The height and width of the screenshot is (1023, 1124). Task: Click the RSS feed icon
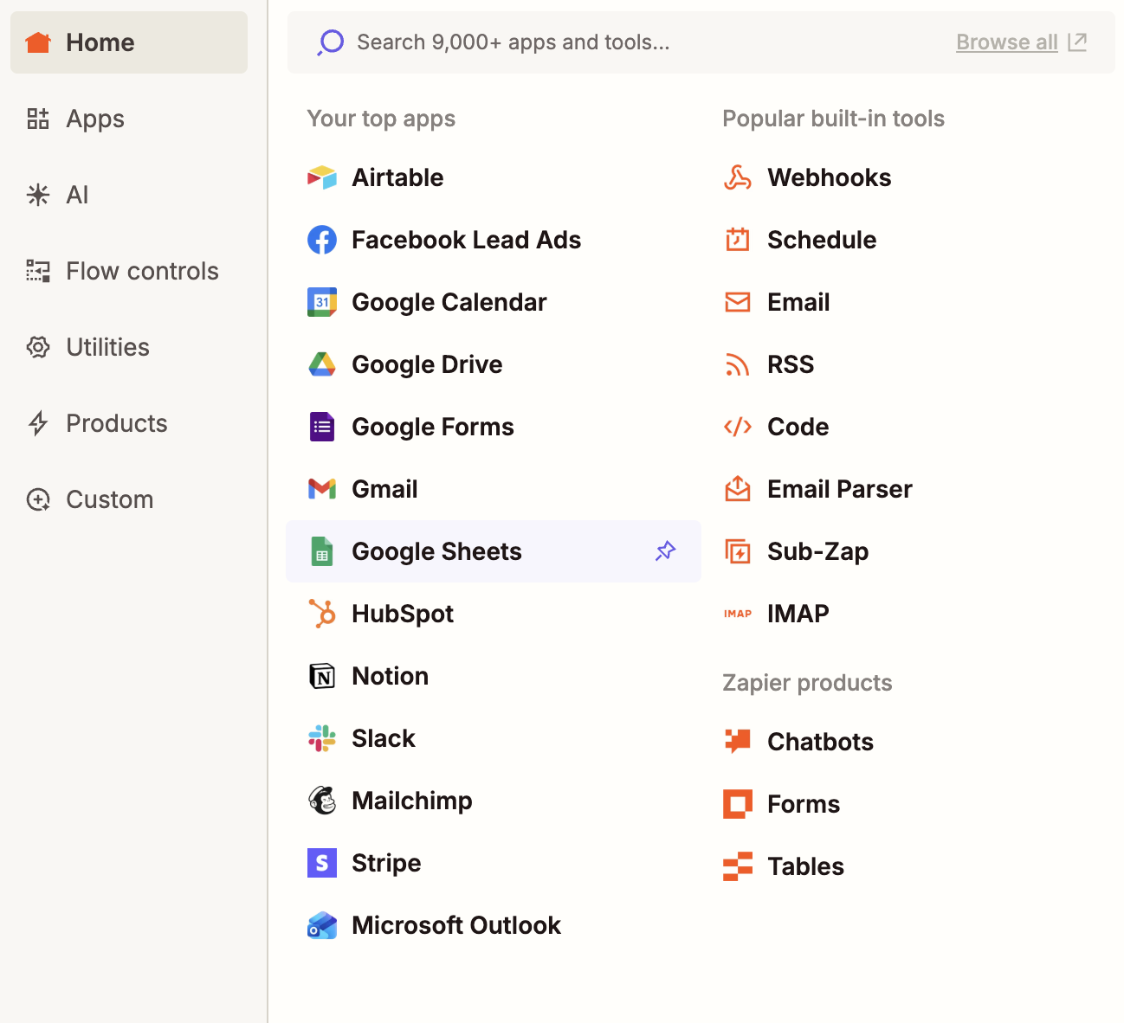[x=738, y=364]
